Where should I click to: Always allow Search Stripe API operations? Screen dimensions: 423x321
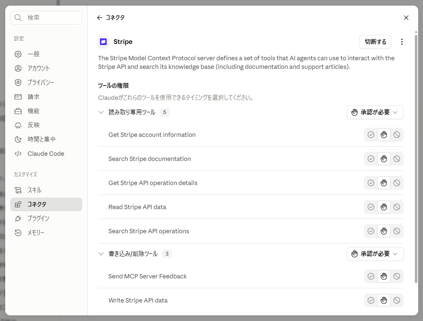click(371, 231)
